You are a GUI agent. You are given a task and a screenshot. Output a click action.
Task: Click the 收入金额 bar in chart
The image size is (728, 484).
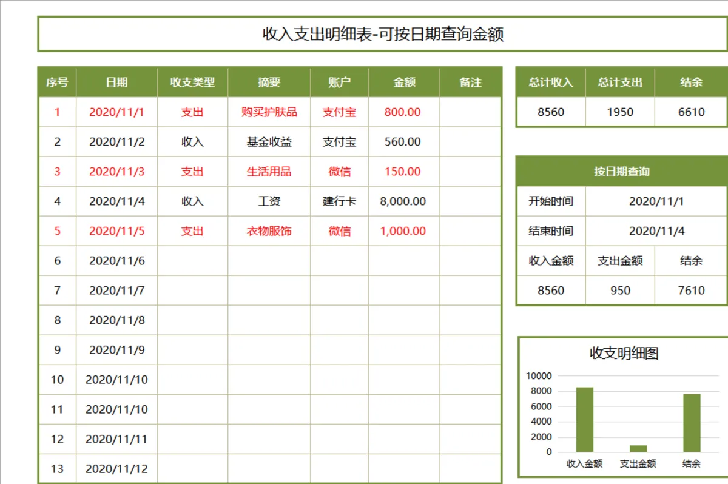(x=585, y=420)
